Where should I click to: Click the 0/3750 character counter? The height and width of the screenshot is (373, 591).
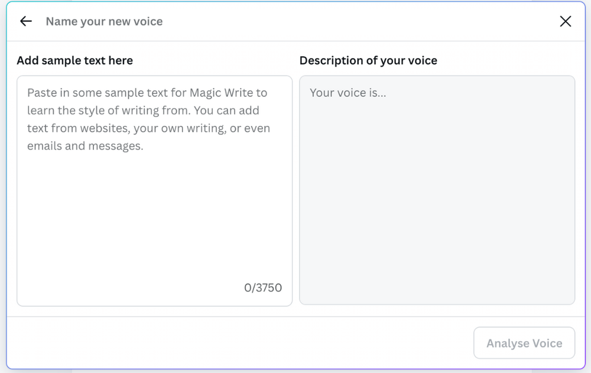263,288
